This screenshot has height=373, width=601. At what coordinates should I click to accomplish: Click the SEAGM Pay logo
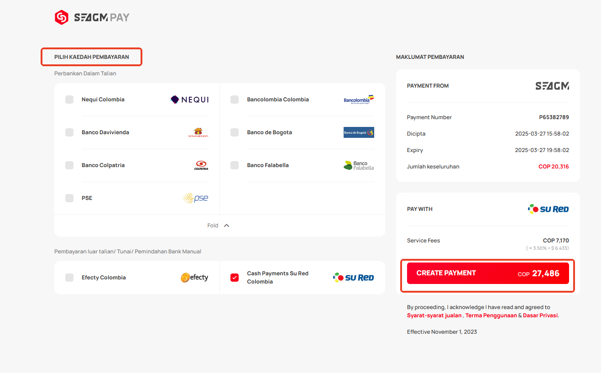tap(92, 17)
